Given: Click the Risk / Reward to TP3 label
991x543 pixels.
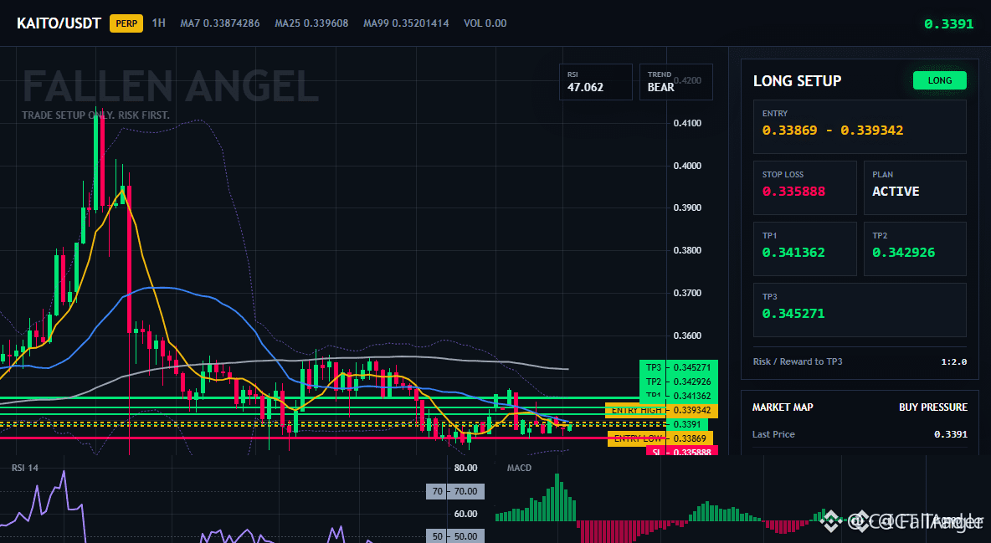Looking at the screenshot, I should 798,361.
